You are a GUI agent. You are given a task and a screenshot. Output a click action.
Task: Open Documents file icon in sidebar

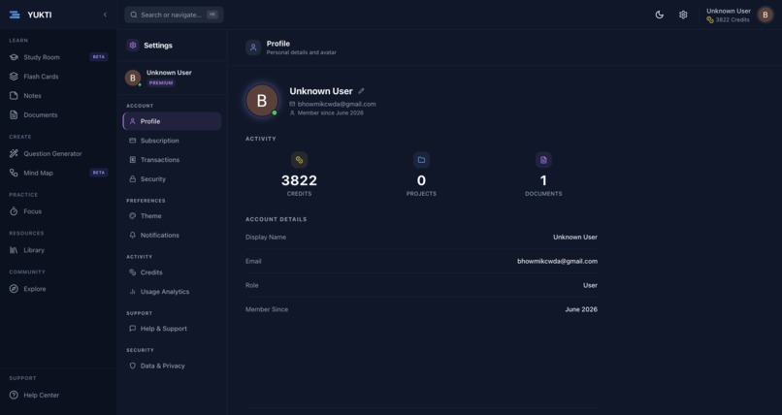click(14, 115)
